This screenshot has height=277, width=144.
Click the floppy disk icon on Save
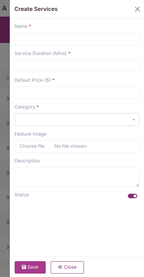coord(24,267)
